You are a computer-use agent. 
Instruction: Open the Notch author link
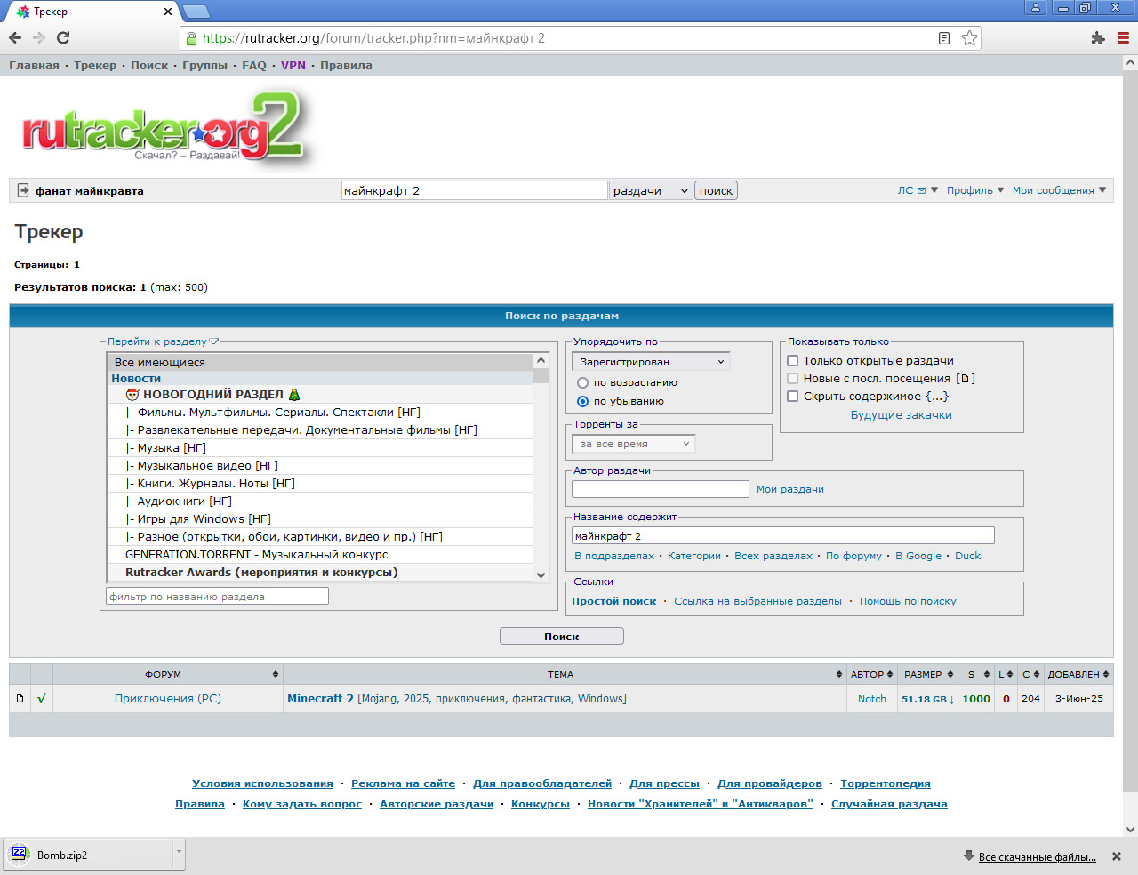click(x=872, y=699)
